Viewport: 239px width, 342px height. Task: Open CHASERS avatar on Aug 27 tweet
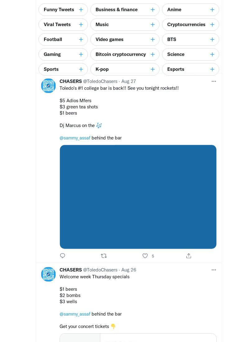click(x=48, y=86)
